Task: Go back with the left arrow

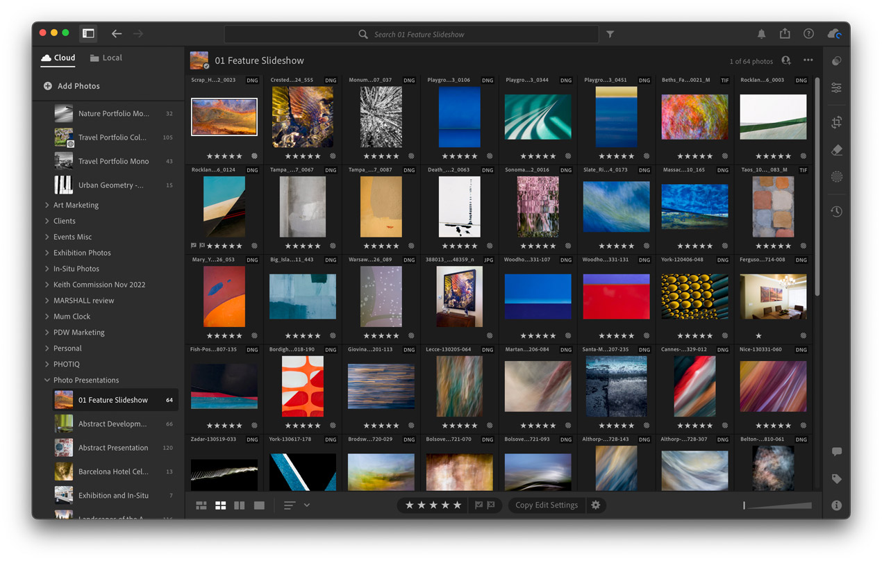Action: (x=117, y=33)
